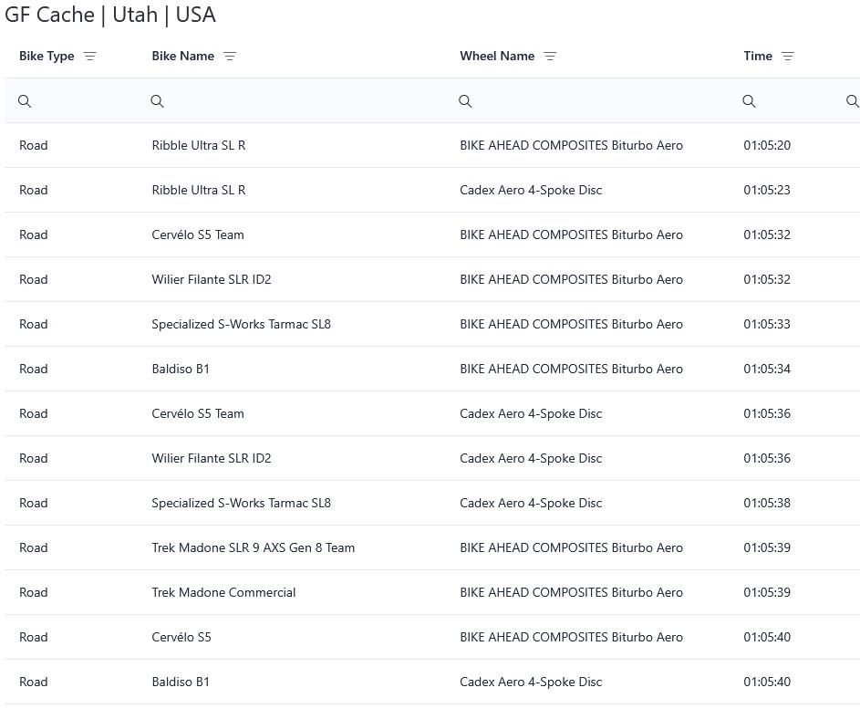The image size is (860, 719).
Task: Click the Bike Type search magnifier icon
Action: [x=25, y=101]
